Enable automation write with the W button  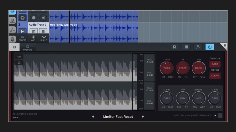(x=186, y=47)
